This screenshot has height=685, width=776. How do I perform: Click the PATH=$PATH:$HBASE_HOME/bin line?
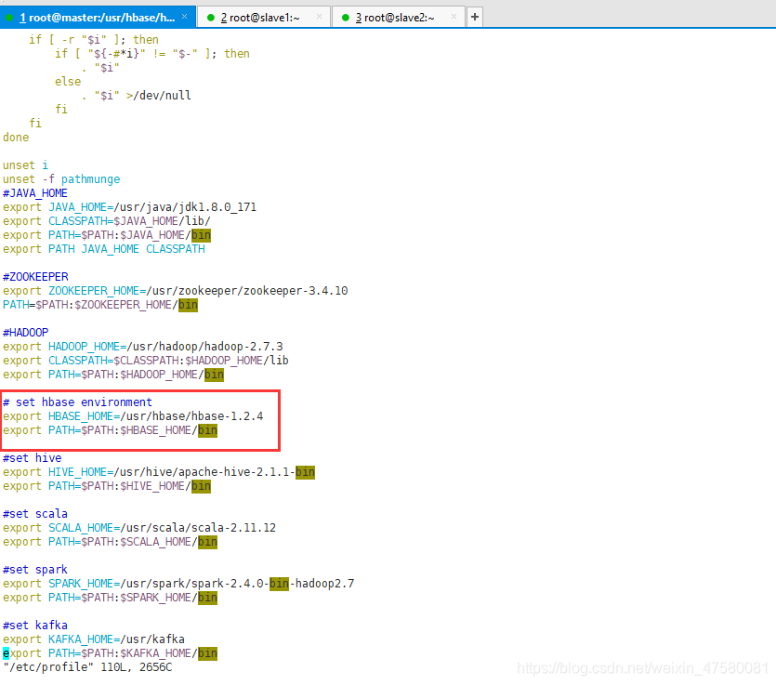coord(110,430)
